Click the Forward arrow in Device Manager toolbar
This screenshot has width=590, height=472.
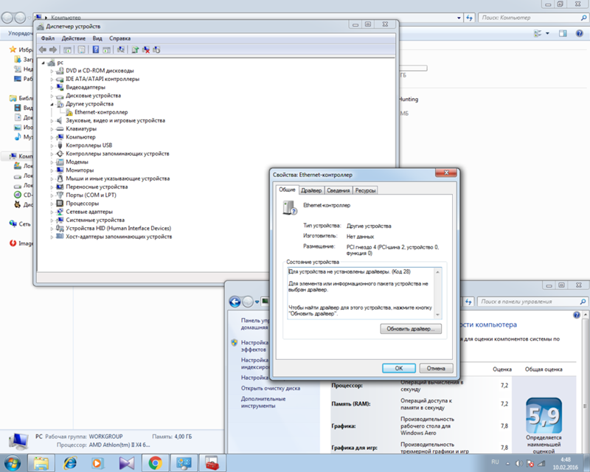coord(53,49)
